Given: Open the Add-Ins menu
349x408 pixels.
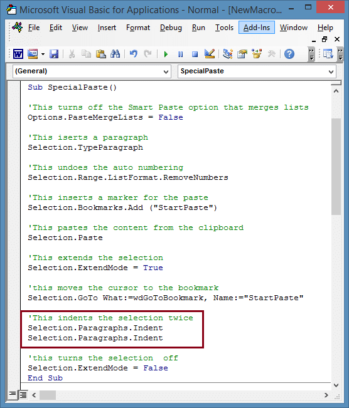Looking at the screenshot, I should point(257,28).
